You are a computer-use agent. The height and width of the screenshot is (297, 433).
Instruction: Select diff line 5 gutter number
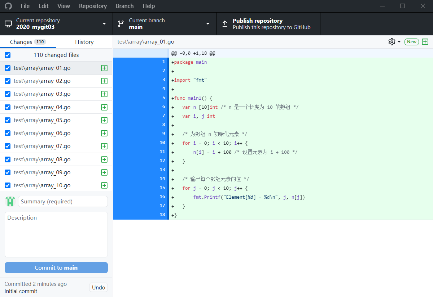[164, 98]
